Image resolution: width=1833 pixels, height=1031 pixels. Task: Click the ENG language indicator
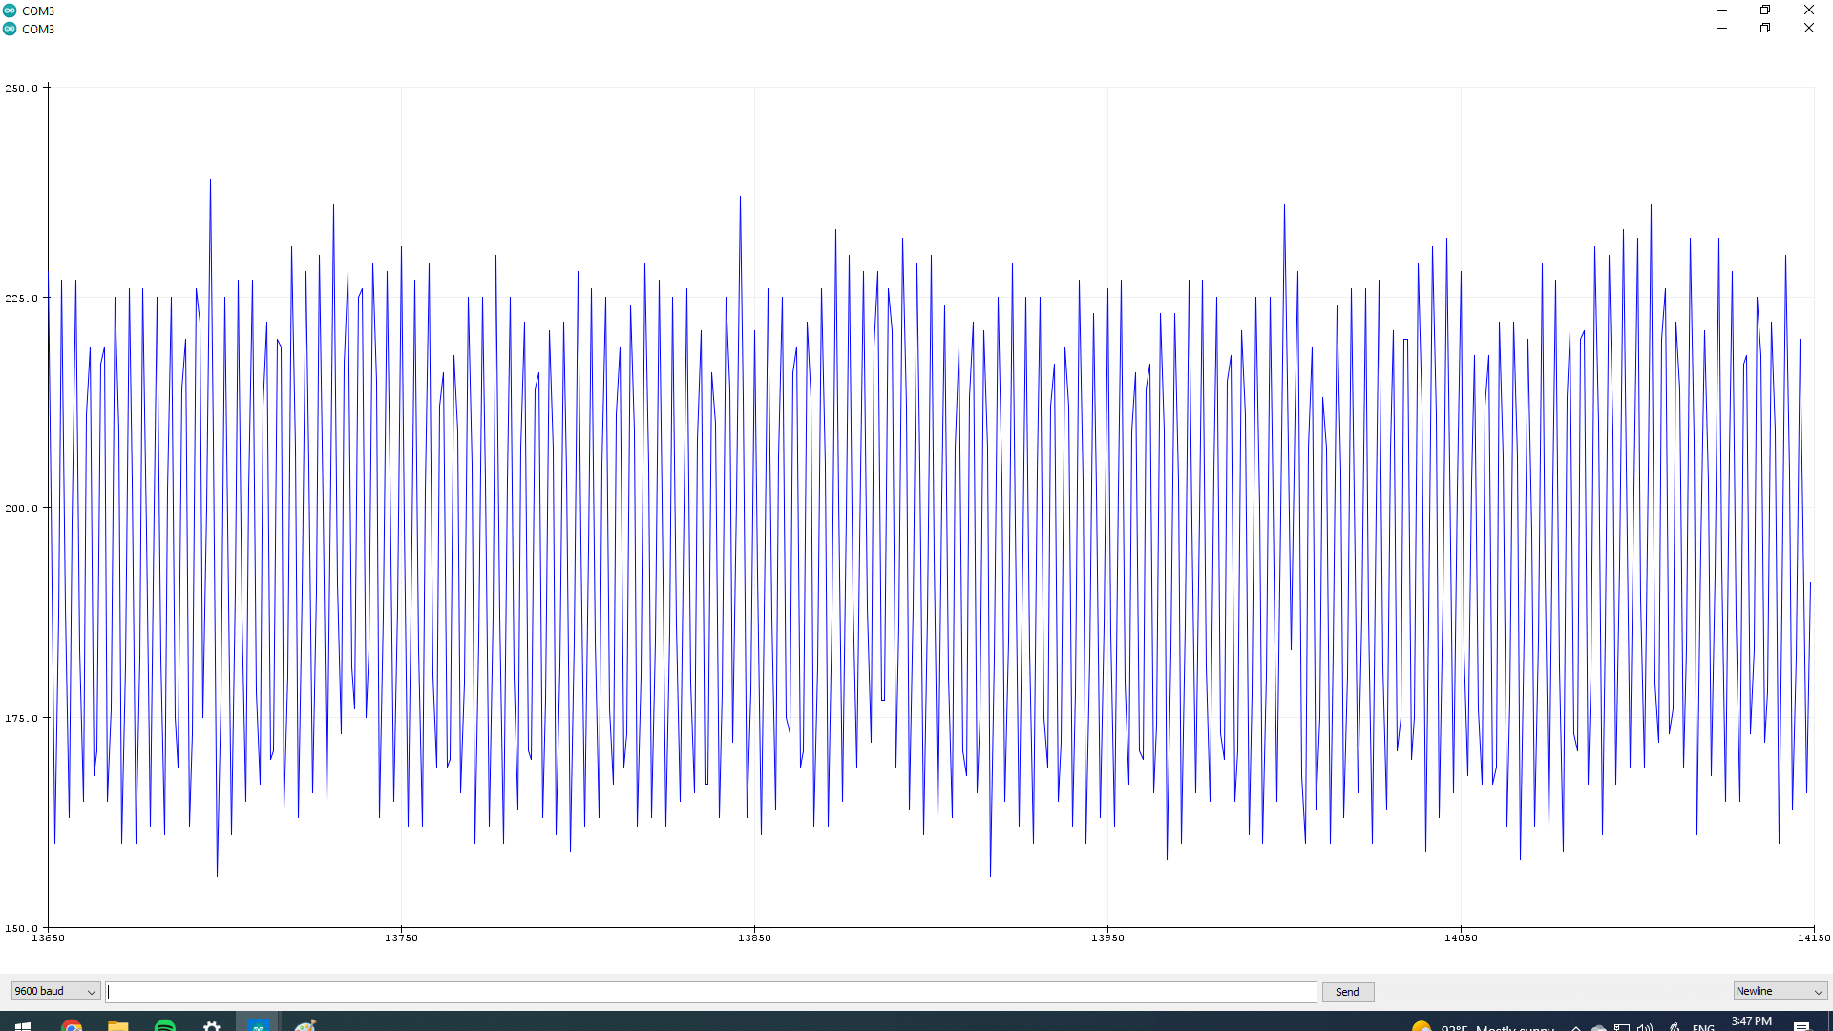(1705, 1027)
